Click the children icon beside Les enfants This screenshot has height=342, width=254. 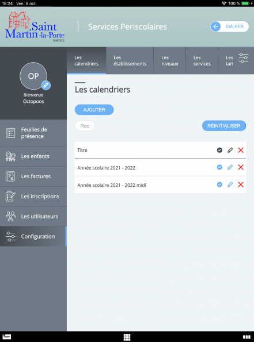tap(10, 156)
